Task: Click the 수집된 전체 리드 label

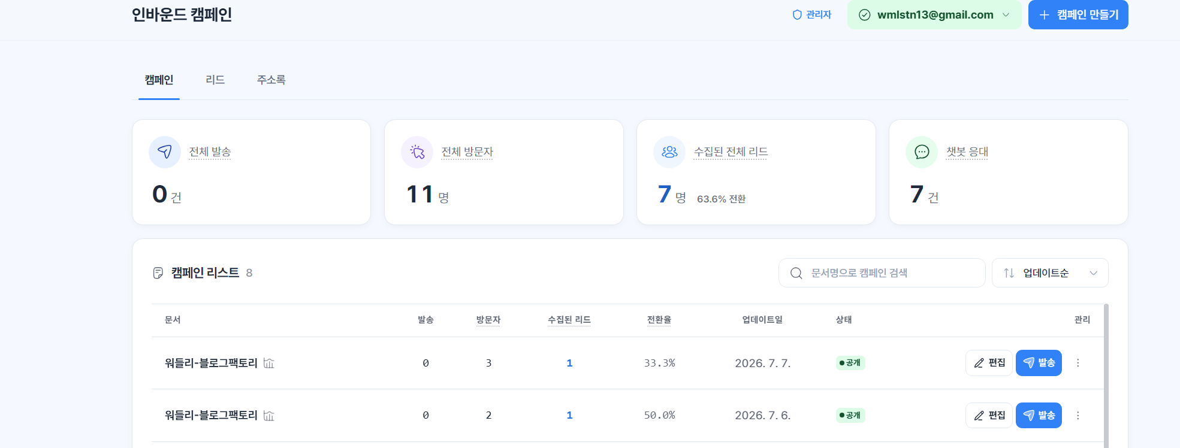Action: pos(731,152)
